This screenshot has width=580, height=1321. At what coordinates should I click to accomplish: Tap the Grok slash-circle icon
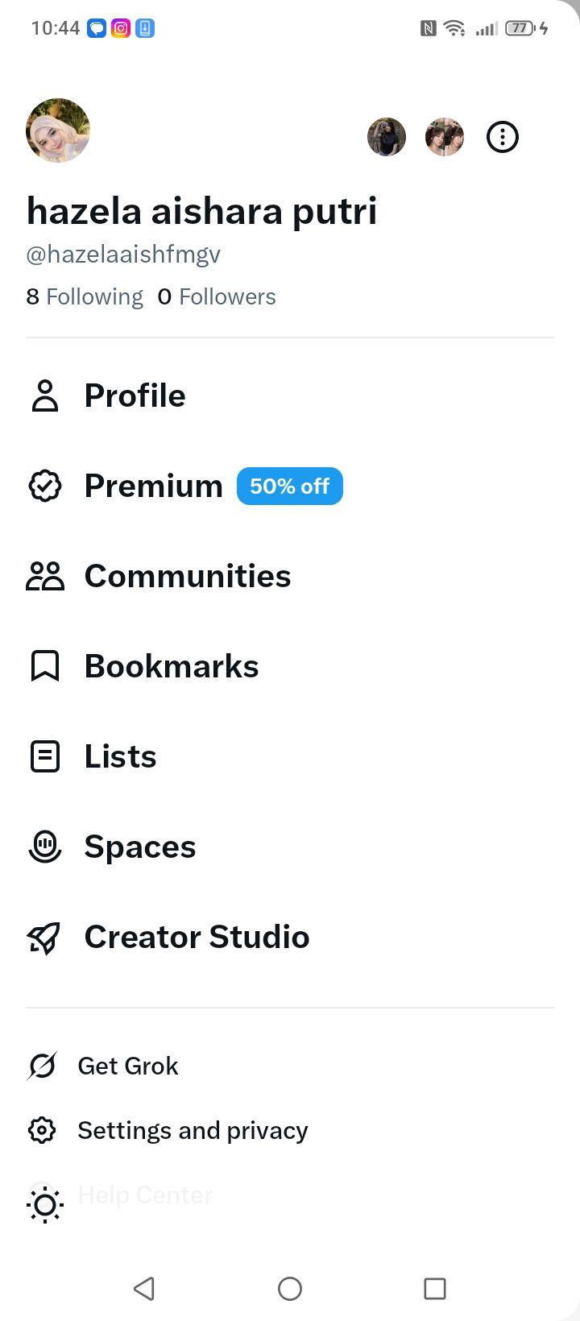point(42,1066)
